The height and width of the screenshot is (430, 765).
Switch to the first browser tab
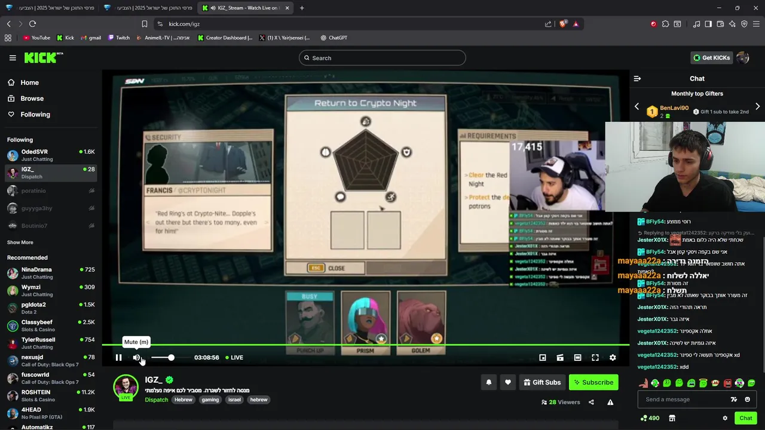click(49, 8)
